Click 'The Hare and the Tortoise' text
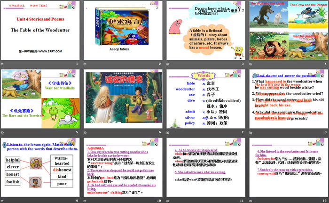 [22, 115]
